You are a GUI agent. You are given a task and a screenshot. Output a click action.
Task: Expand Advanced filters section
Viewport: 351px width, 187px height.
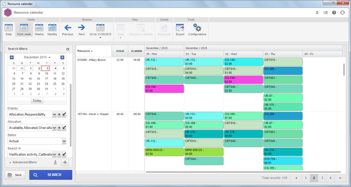tap(23, 162)
